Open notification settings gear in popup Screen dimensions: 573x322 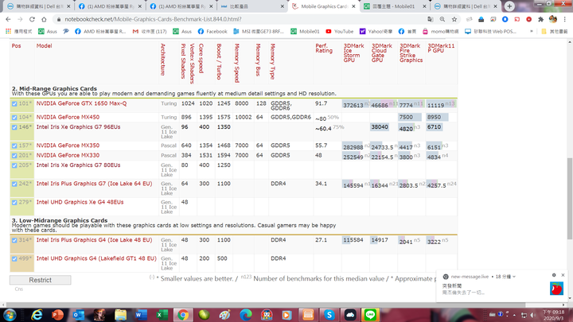click(554, 275)
